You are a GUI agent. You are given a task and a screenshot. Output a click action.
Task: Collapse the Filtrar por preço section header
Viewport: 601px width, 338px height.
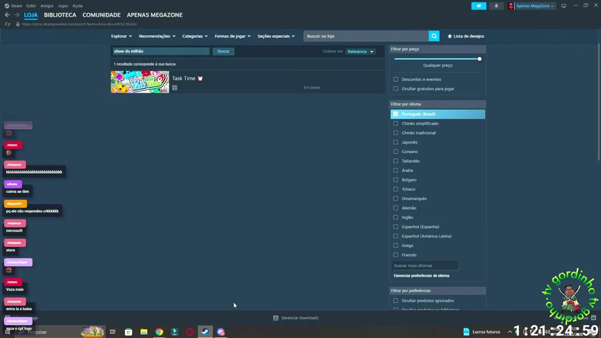click(437, 49)
